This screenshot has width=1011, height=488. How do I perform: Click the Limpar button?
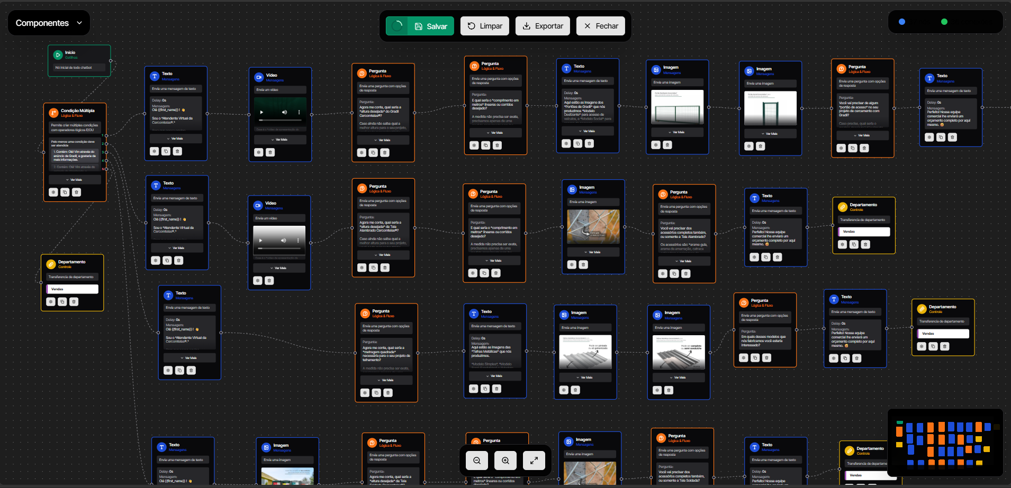[x=485, y=26]
